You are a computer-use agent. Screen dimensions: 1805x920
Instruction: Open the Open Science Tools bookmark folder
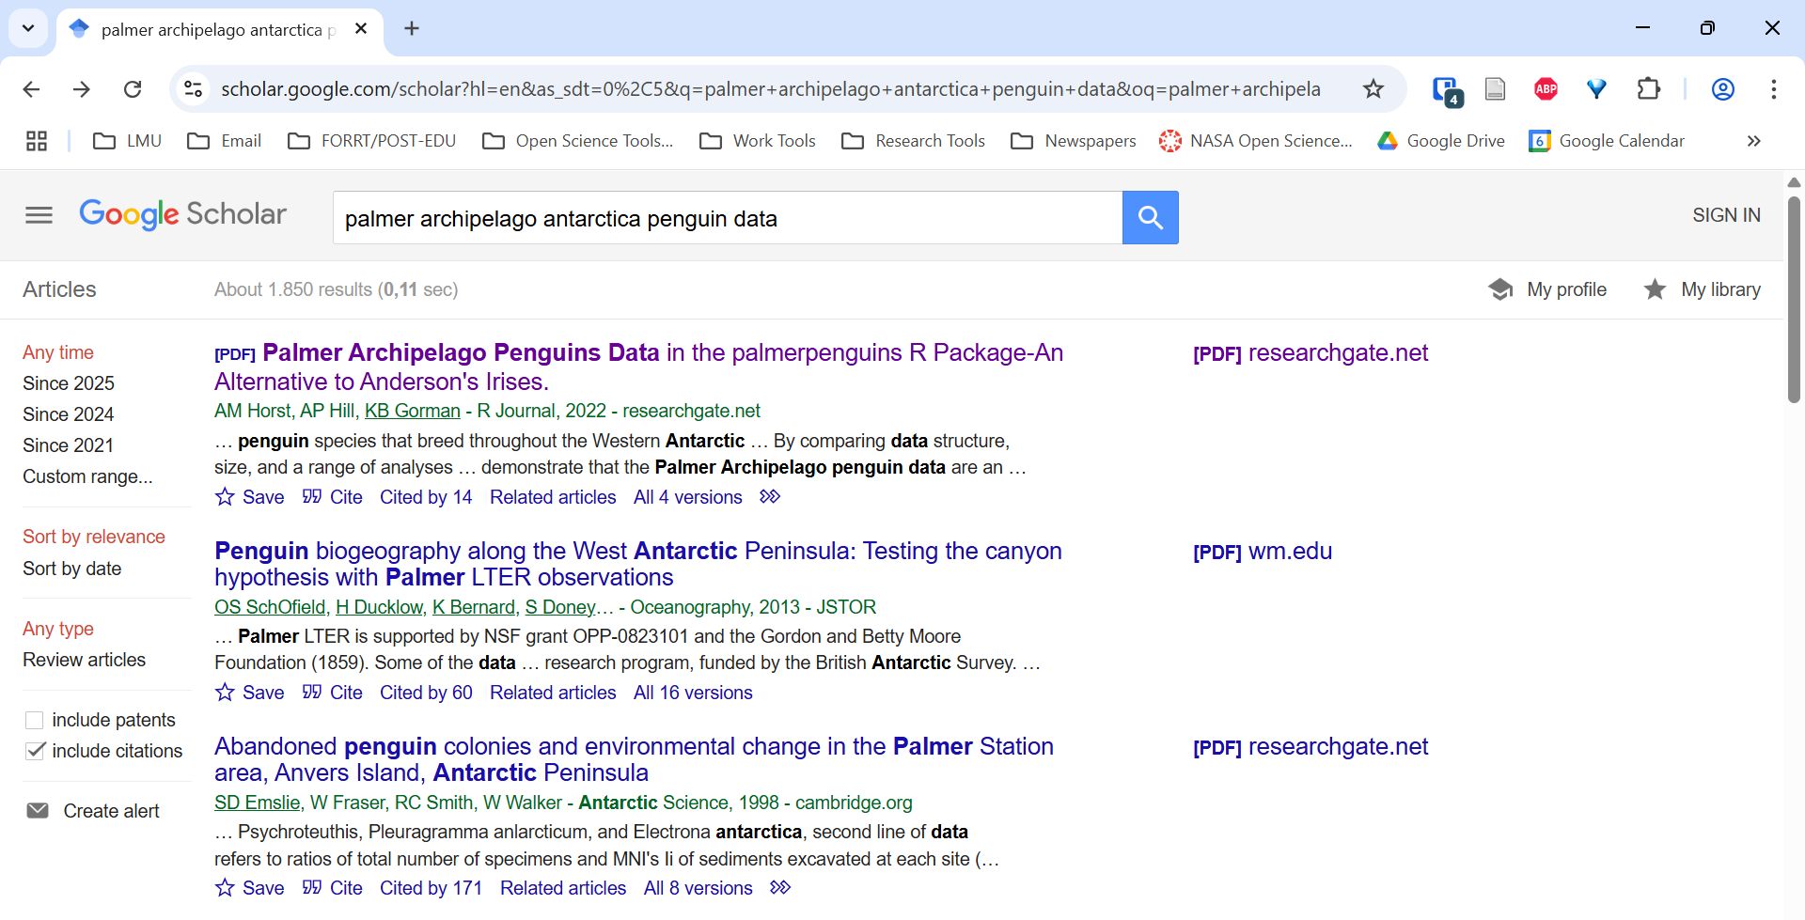tap(578, 141)
